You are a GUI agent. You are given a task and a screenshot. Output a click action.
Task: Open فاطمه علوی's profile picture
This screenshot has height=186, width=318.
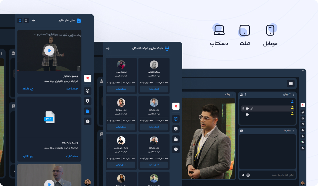tap(121, 65)
